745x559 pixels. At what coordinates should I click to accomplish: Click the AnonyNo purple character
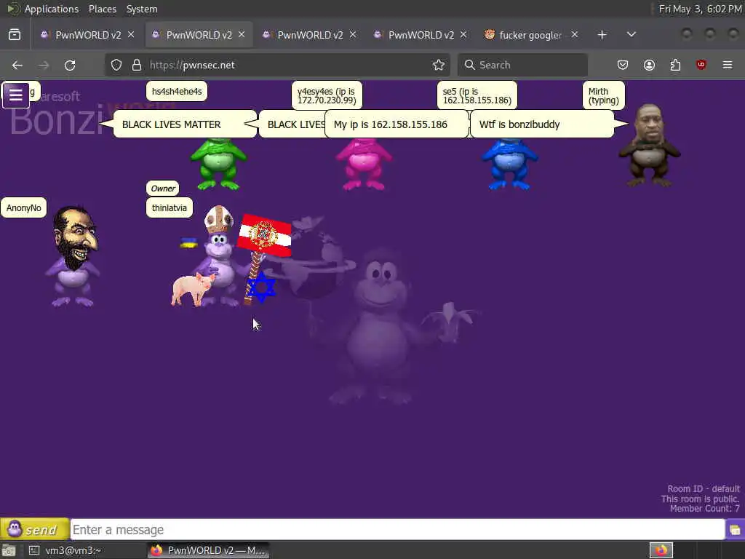(x=73, y=257)
